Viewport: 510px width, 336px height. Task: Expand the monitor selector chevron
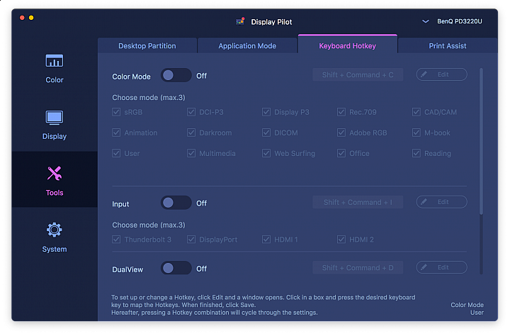[425, 21]
